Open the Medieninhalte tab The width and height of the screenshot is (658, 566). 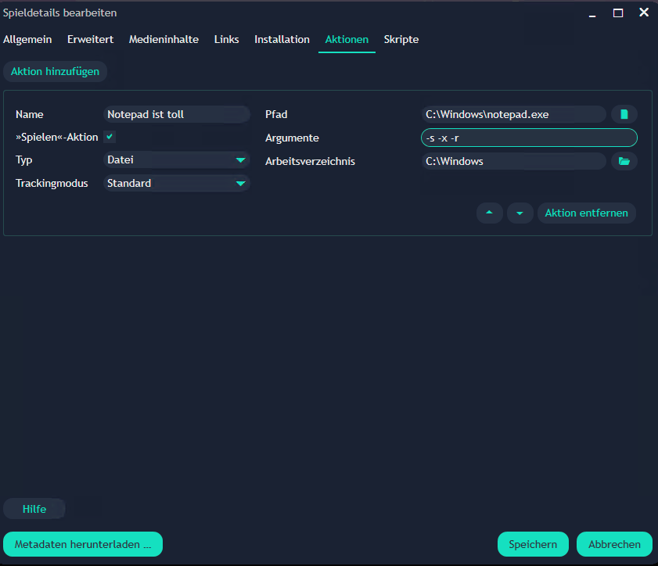click(x=164, y=39)
